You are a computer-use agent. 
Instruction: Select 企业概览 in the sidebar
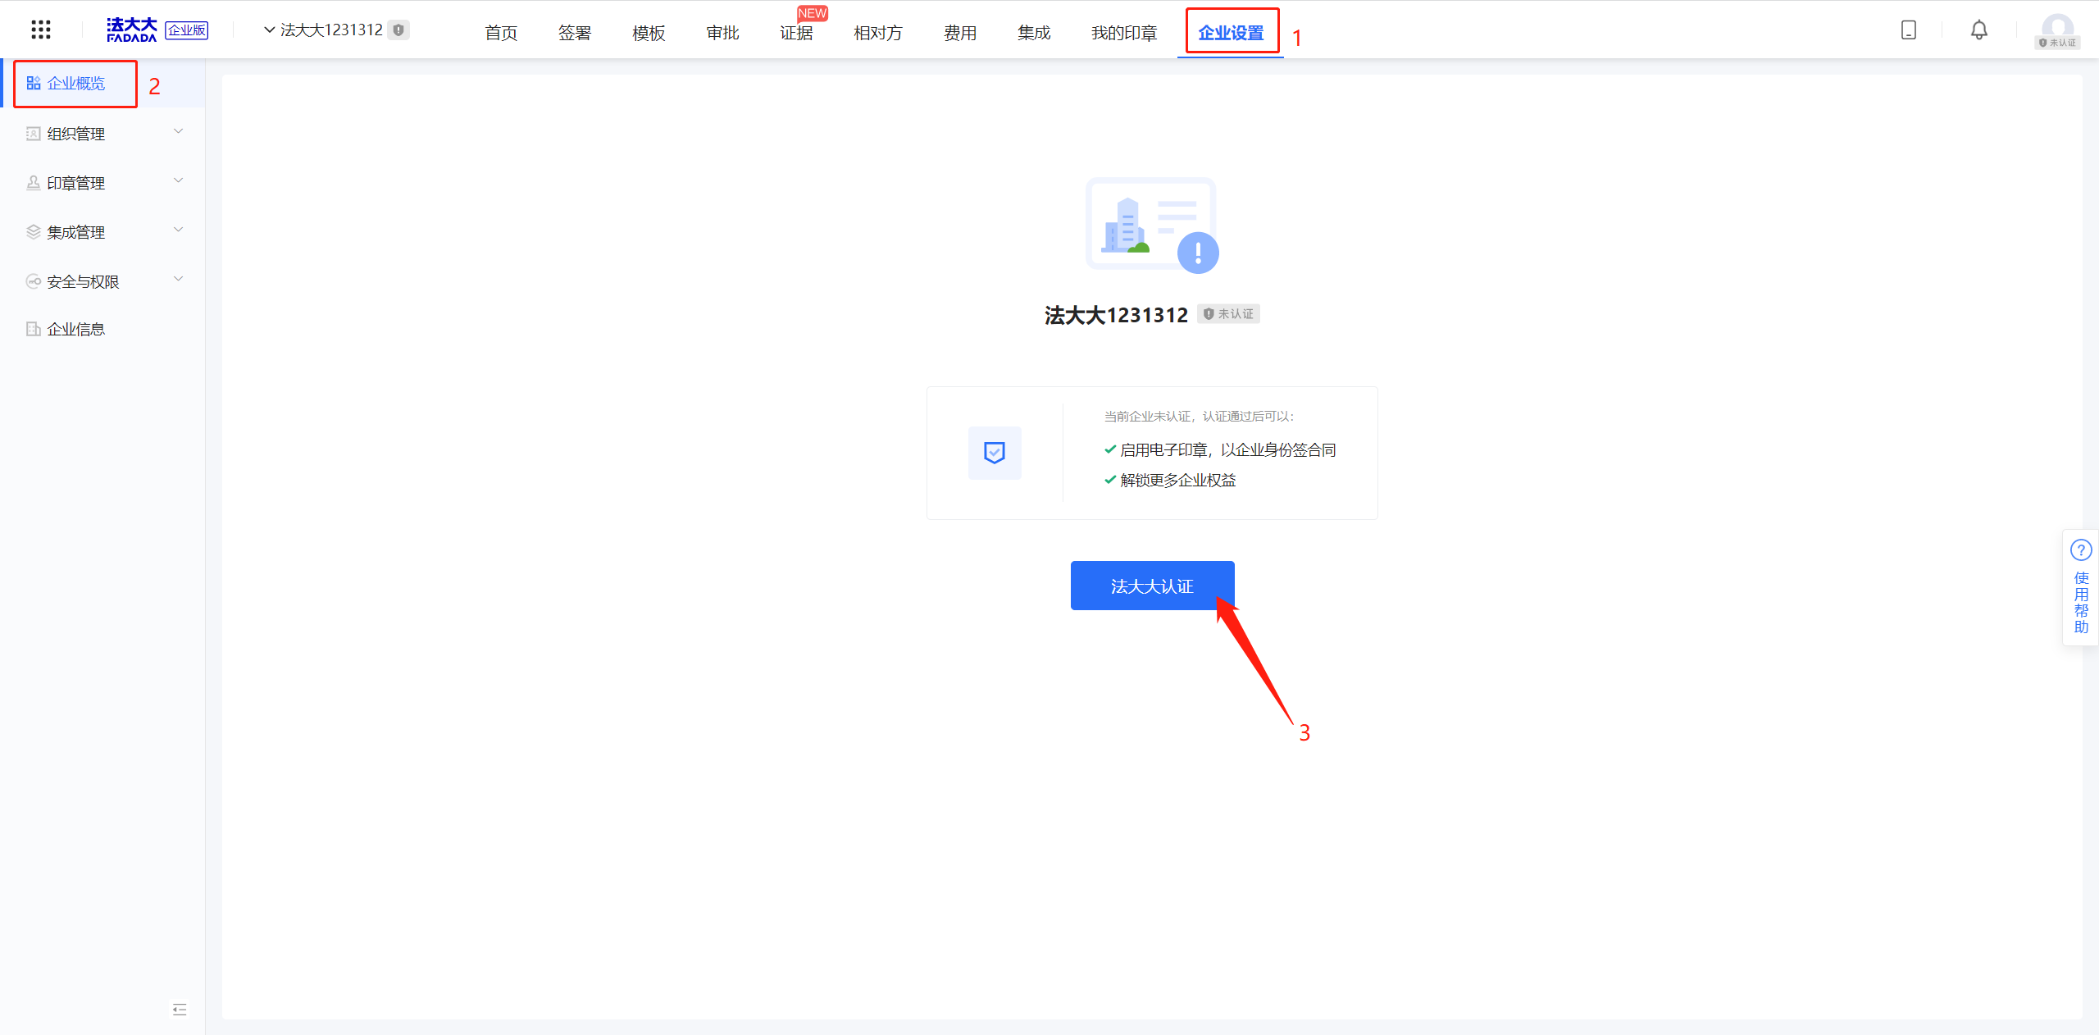point(102,83)
